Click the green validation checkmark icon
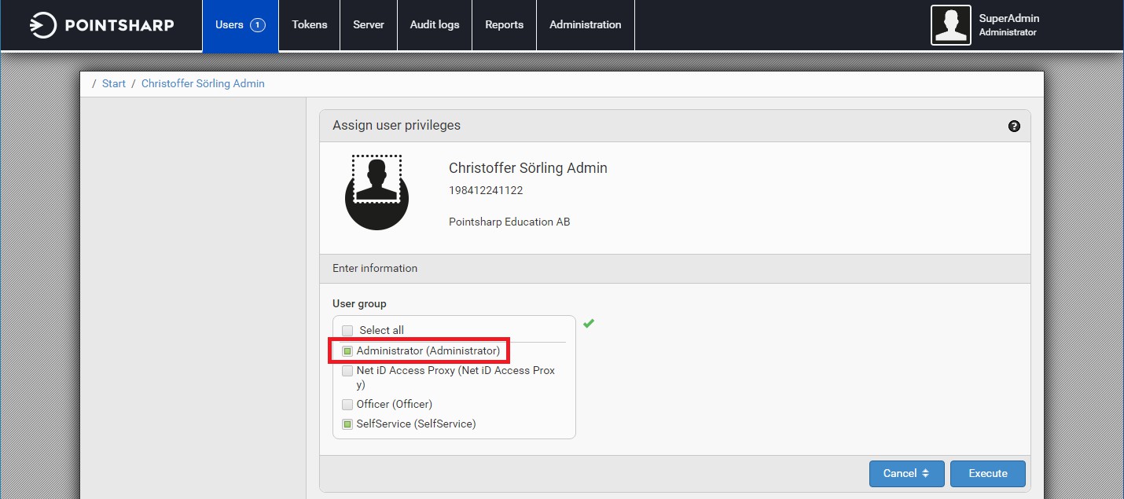The image size is (1124, 499). click(589, 323)
